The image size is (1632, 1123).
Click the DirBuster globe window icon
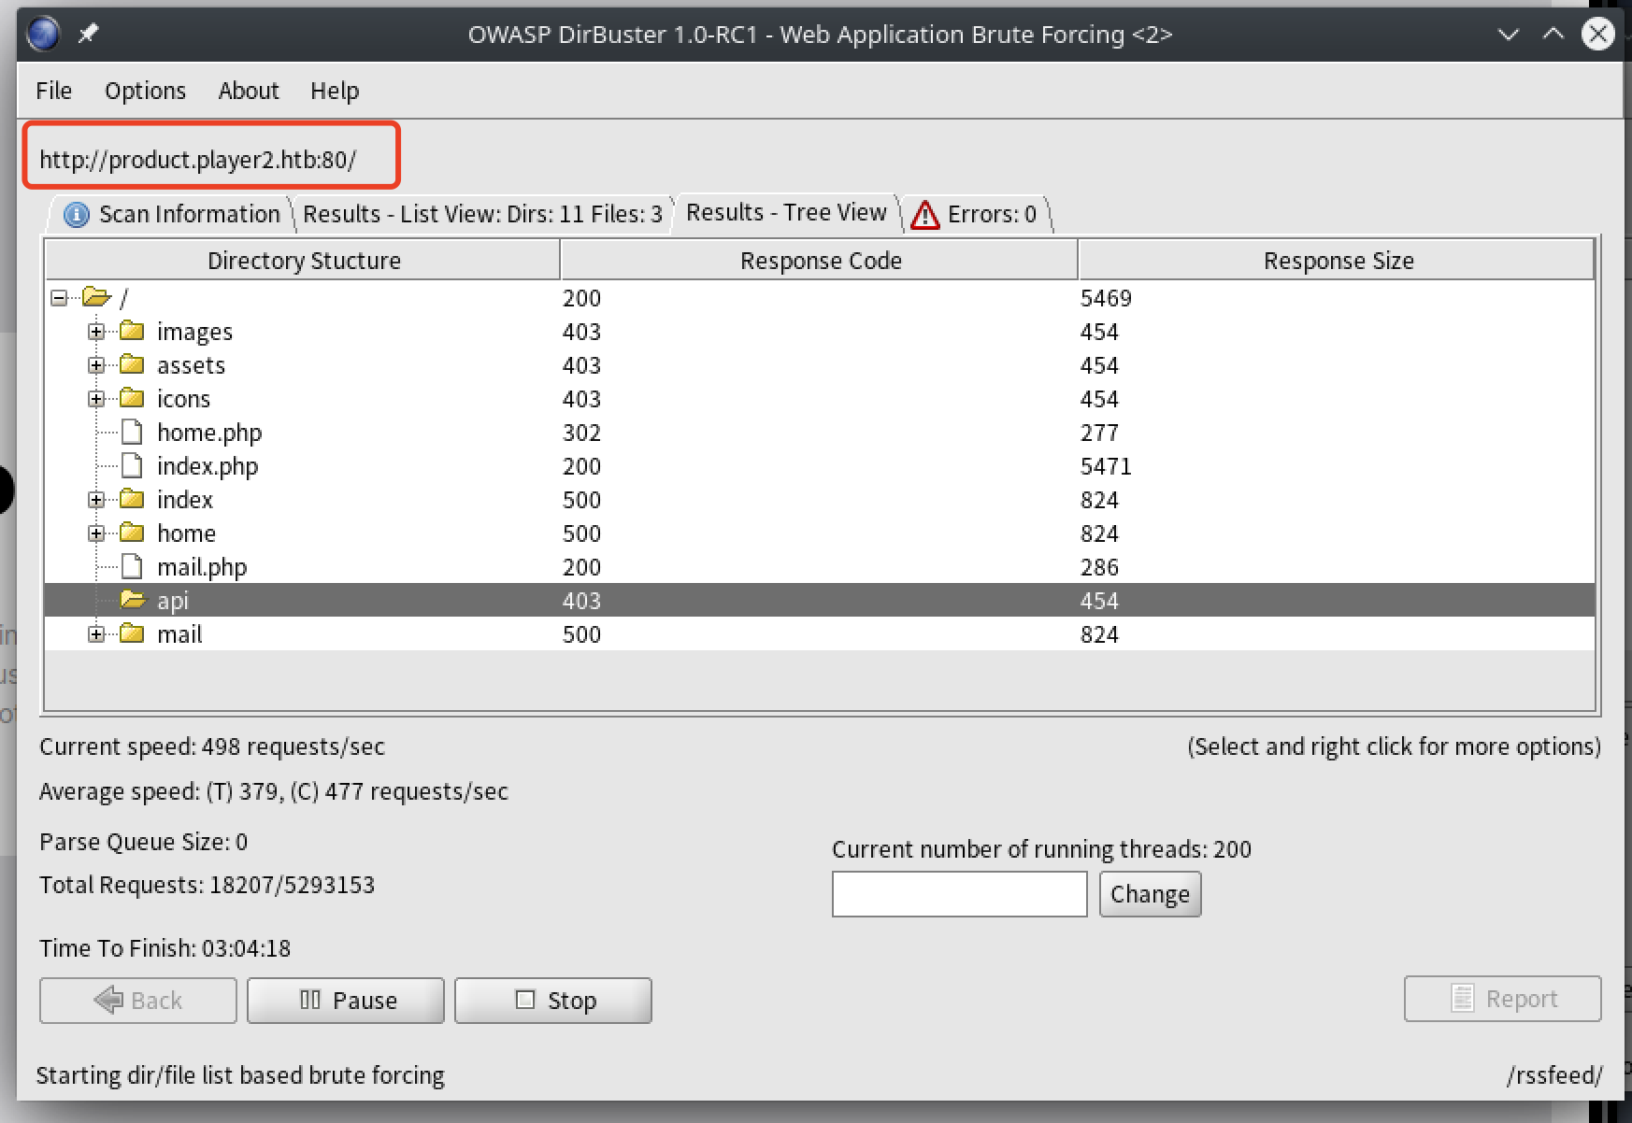[43, 35]
